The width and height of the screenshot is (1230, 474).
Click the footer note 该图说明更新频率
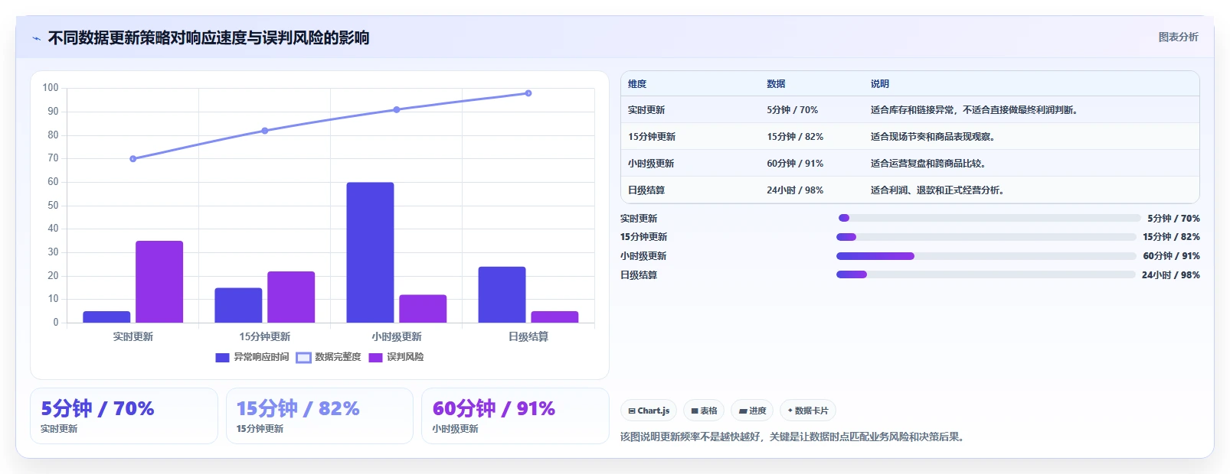click(x=793, y=437)
